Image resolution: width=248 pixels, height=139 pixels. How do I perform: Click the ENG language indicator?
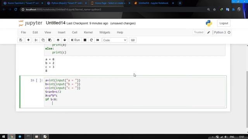pyautogui.click(x=232, y=137)
